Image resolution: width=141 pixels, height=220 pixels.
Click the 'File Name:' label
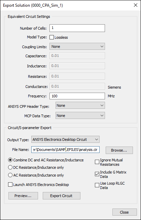pyautogui.click(x=21, y=150)
